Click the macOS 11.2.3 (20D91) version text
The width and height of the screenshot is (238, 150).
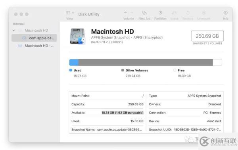[x=107, y=42]
